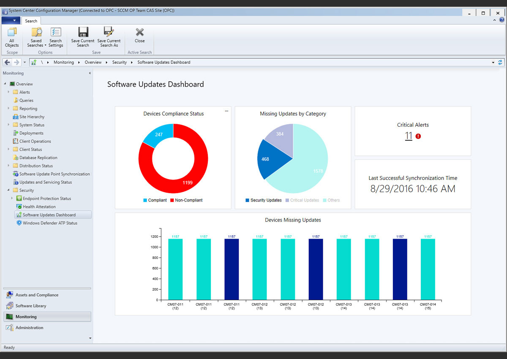507x359 pixels.
Task: Open Endpoint Protection Status
Action: pyautogui.click(x=47, y=199)
